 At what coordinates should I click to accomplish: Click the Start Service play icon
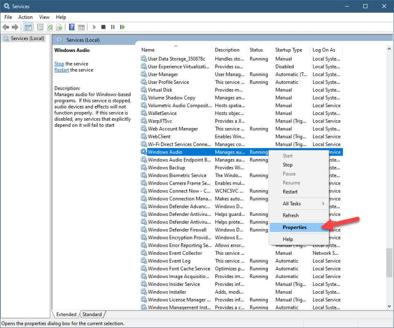point(94,27)
